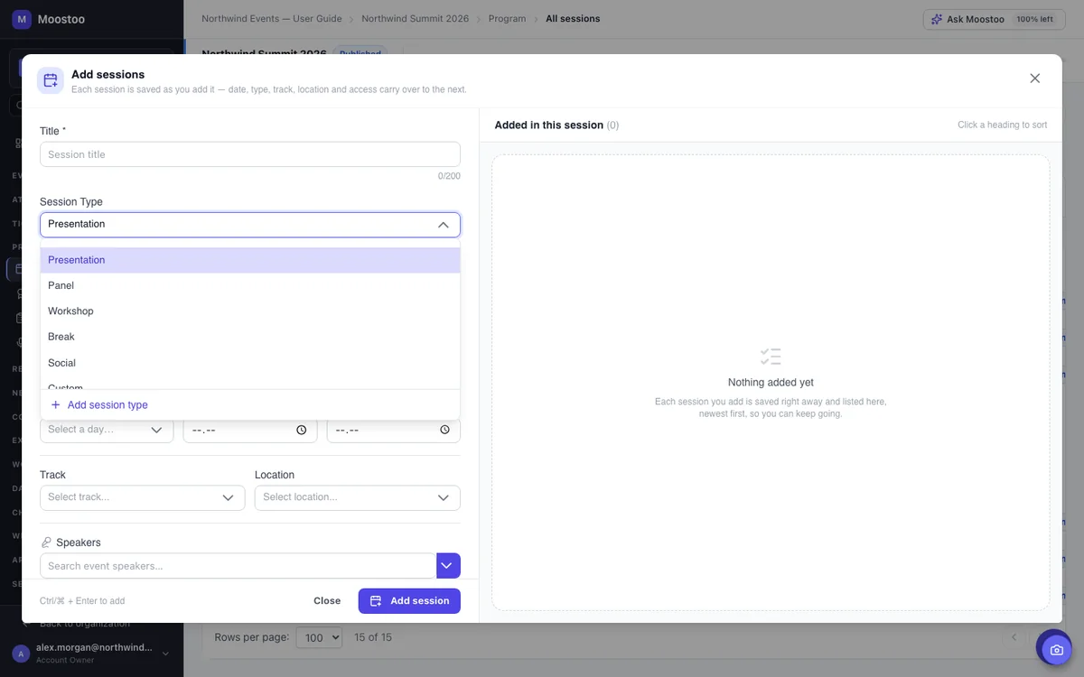Screen dimensions: 1084x677
Task: Open the start time clock picker icon
Action: point(302,430)
